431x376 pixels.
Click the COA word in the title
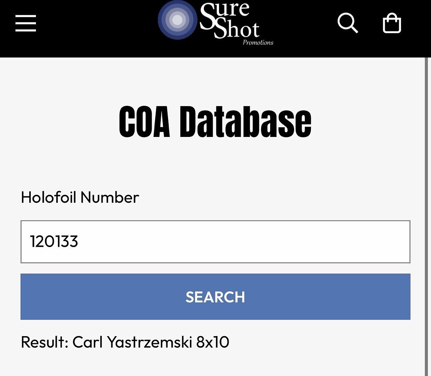tap(144, 122)
